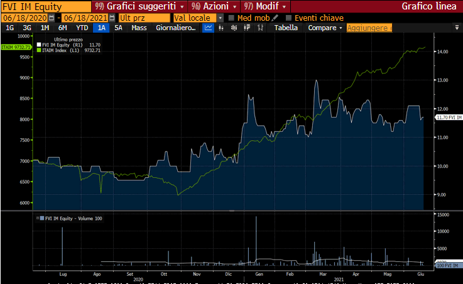Open the end date calendar icon
Viewport: 463px width, 284px height.
tap(113, 18)
